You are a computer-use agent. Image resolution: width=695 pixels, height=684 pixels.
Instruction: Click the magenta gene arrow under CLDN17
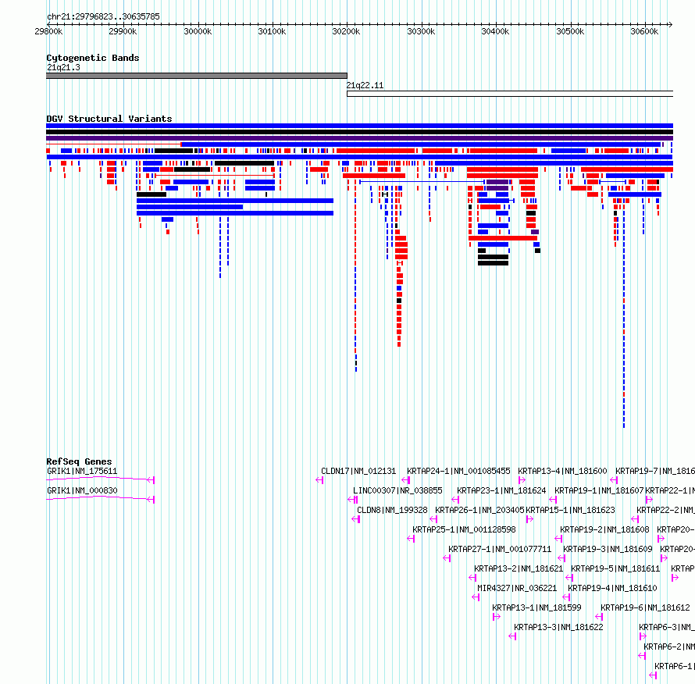tap(319, 480)
